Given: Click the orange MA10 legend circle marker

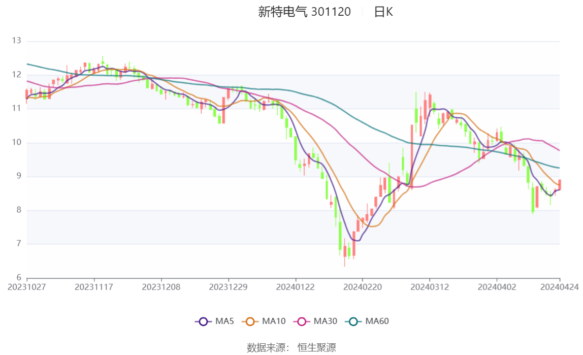Looking at the screenshot, I should [x=250, y=321].
